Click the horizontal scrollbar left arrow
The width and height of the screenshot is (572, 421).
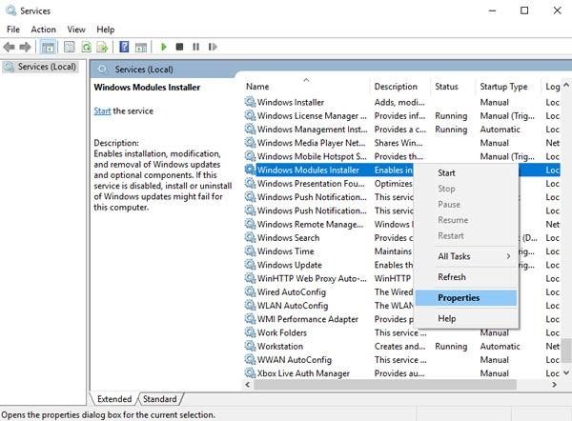(248, 385)
